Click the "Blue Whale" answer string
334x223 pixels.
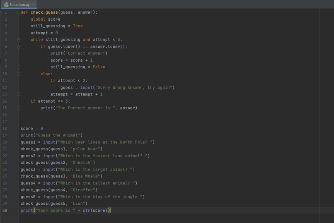coord(85,176)
